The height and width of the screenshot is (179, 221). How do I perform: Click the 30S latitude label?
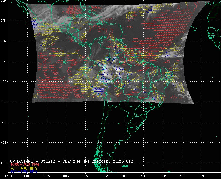(x=3, y=122)
